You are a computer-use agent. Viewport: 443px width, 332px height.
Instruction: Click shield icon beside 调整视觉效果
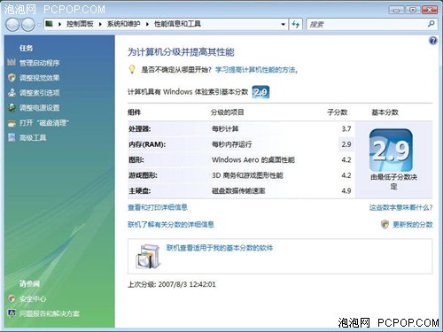[12, 77]
